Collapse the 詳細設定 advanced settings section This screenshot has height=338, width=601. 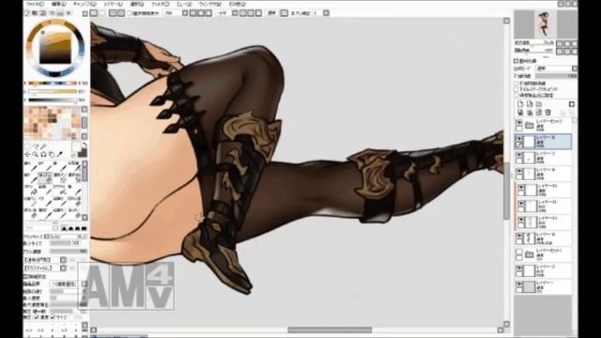click(x=25, y=276)
